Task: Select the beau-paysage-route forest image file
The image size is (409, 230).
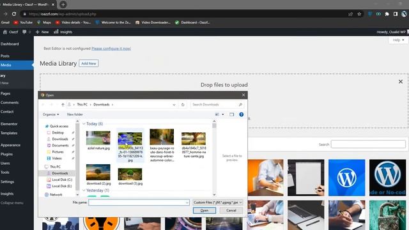Action: click(x=162, y=145)
